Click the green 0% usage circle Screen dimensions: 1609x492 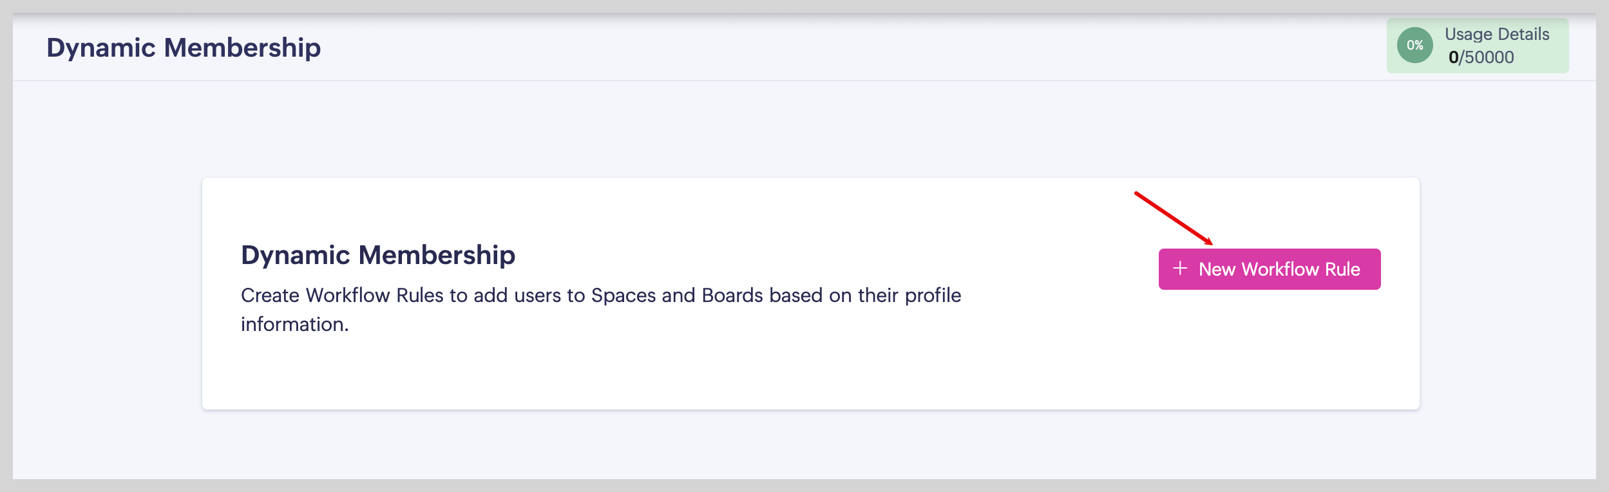(x=1414, y=45)
